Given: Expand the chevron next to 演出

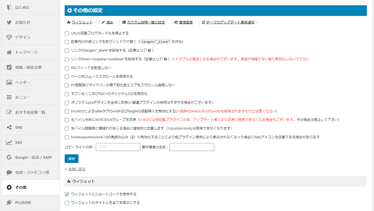Looking at the screenshot, I should 116,22.
